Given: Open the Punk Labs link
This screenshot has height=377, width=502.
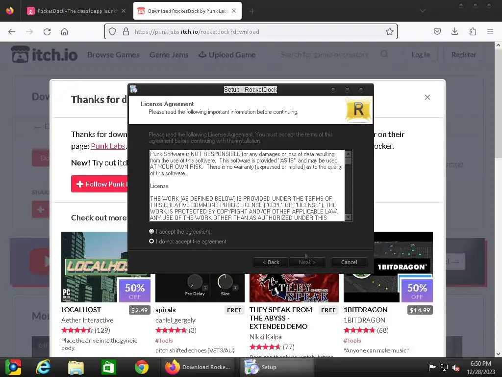Looking at the screenshot, I should coord(108,146).
